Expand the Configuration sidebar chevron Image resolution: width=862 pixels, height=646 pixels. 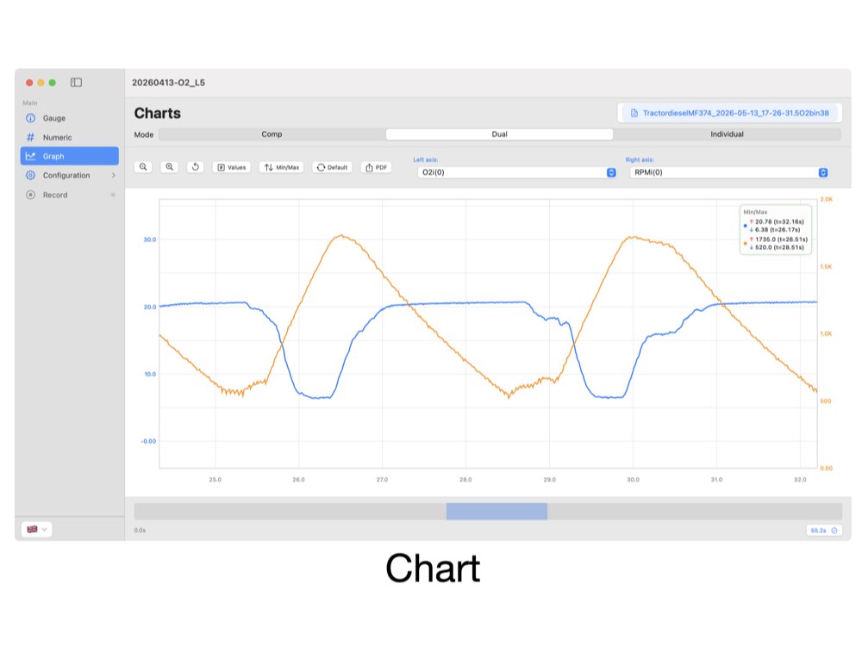pos(113,175)
